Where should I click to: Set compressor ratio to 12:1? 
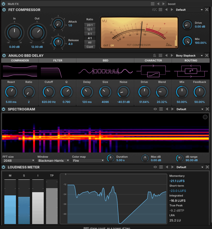tap(90, 30)
